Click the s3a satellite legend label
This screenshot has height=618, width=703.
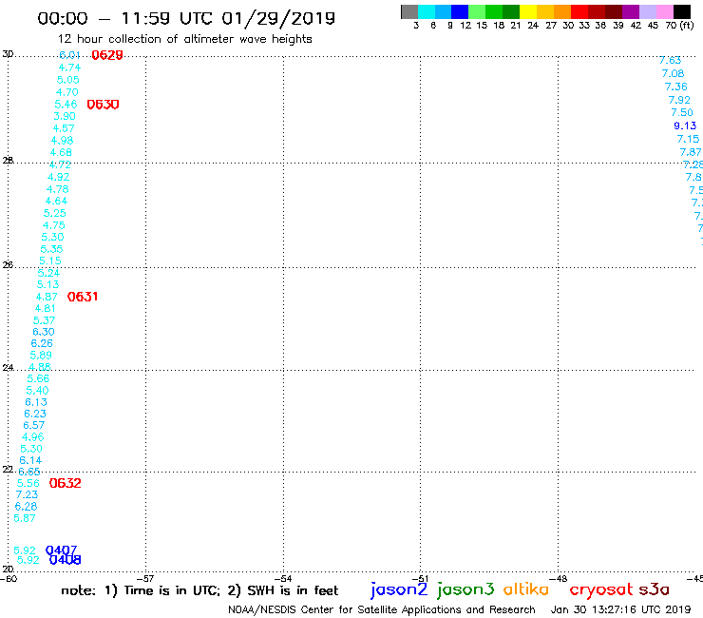[x=654, y=589]
